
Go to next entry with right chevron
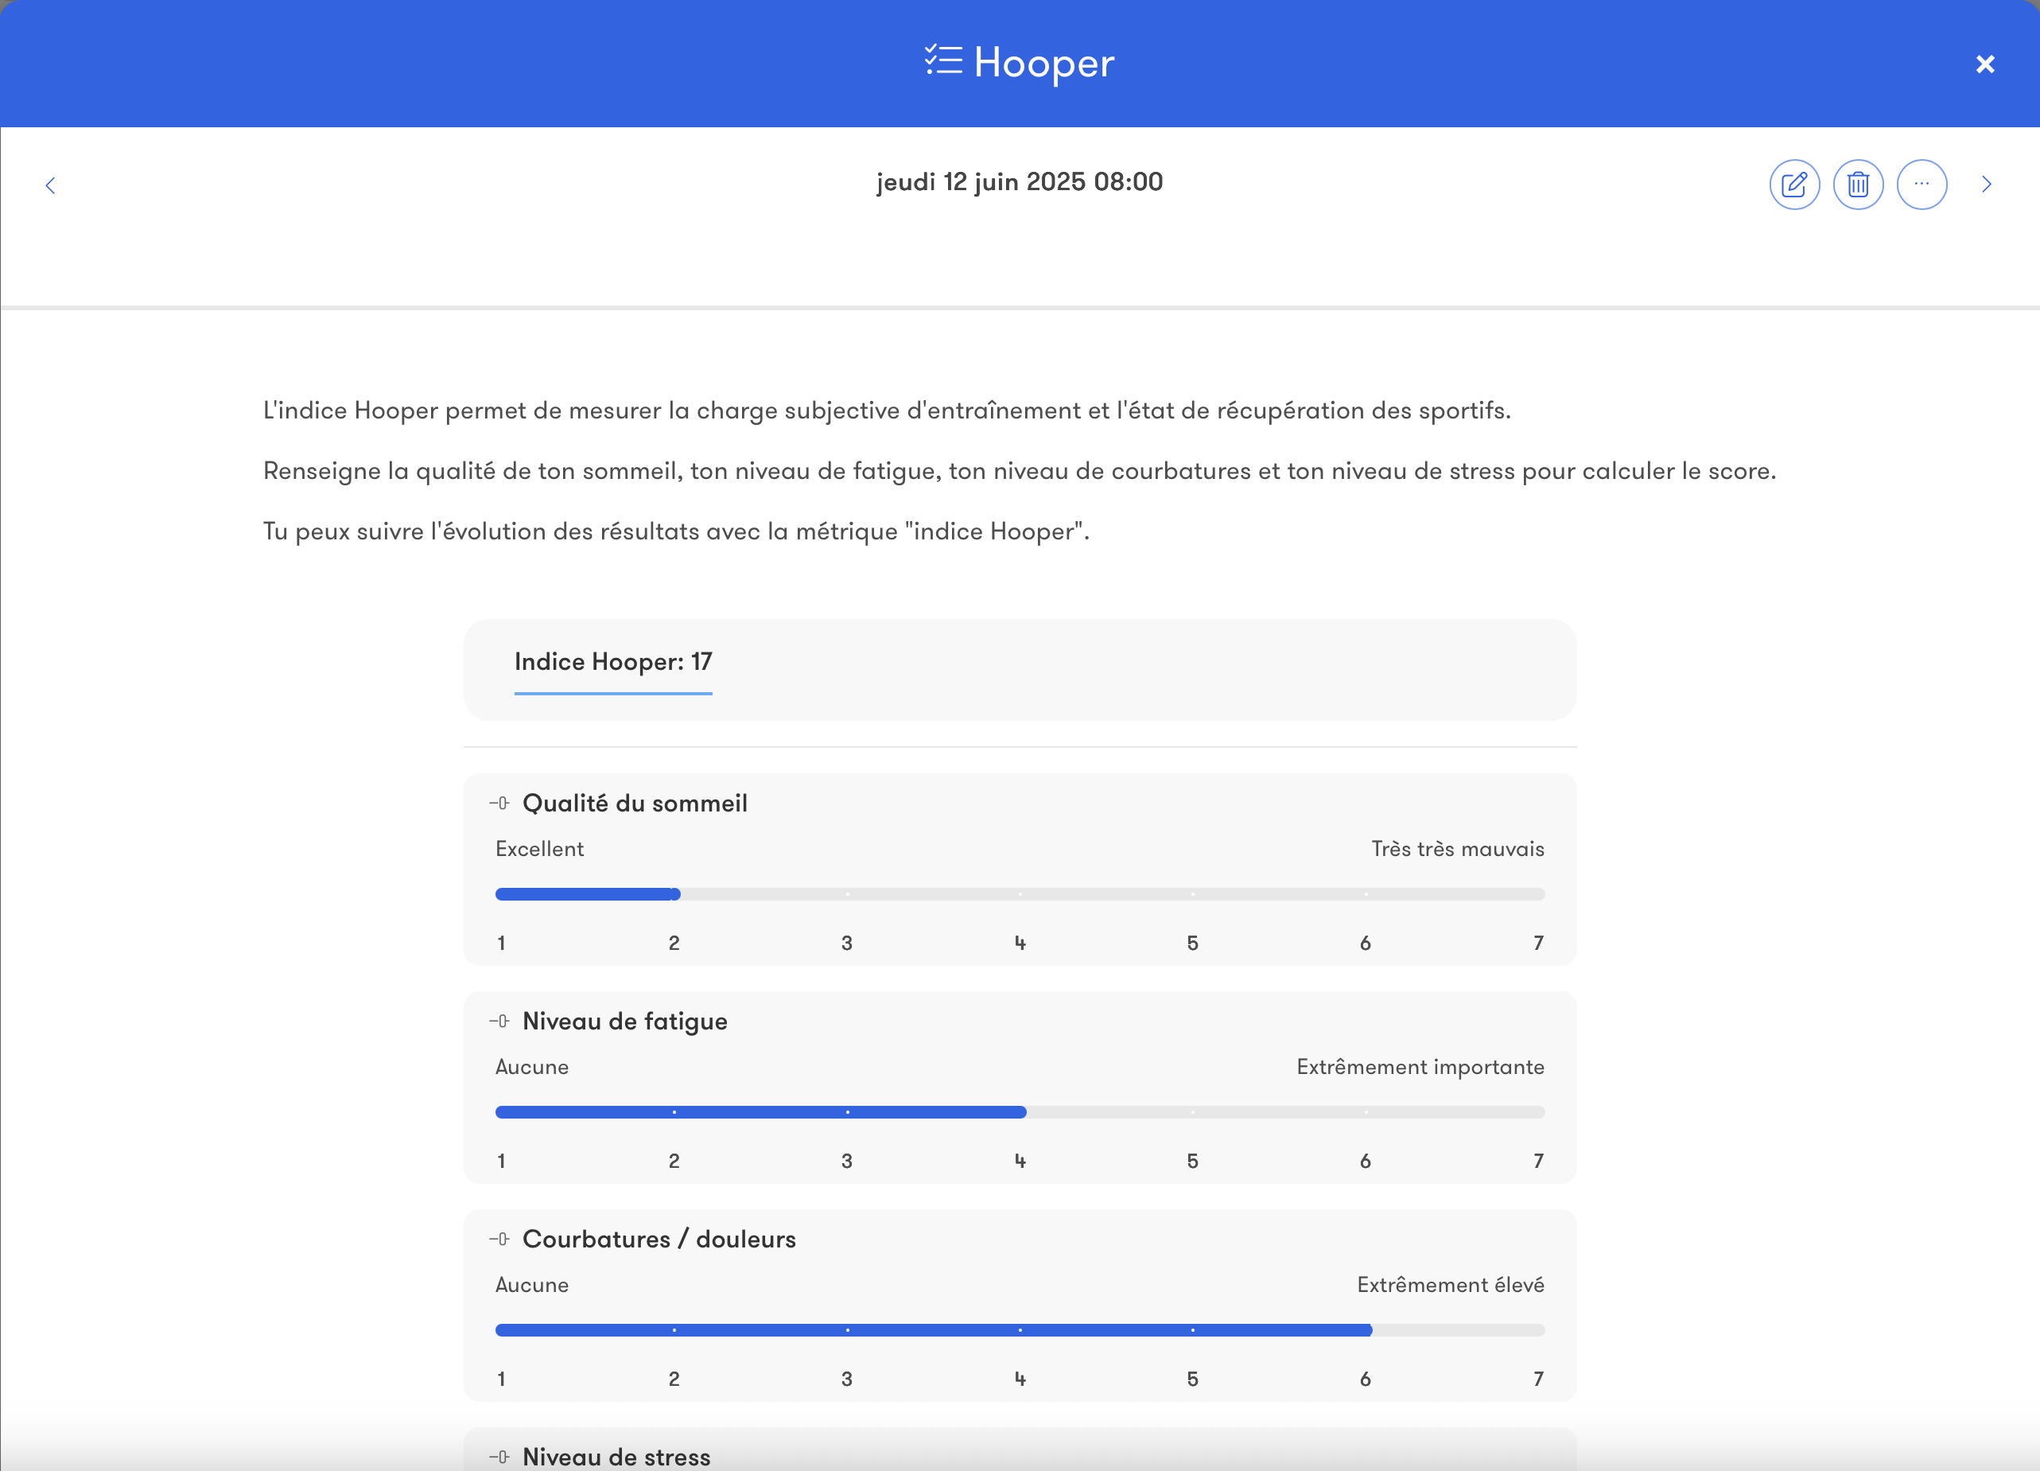[1986, 185]
